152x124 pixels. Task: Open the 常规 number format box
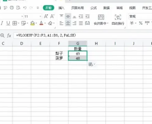140,17
